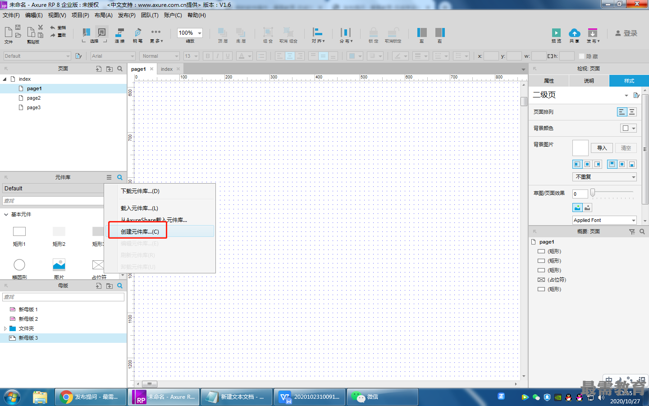Toggle the right panel (右) icon
This screenshot has height=406, width=649.
[x=440, y=32]
